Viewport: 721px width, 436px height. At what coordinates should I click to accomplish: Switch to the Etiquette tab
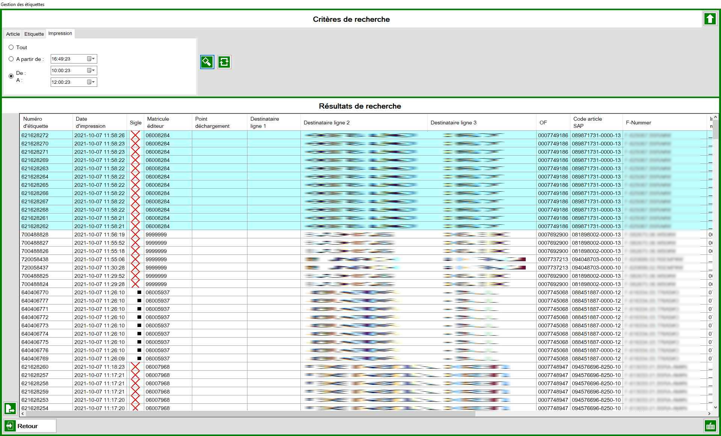[x=34, y=34]
